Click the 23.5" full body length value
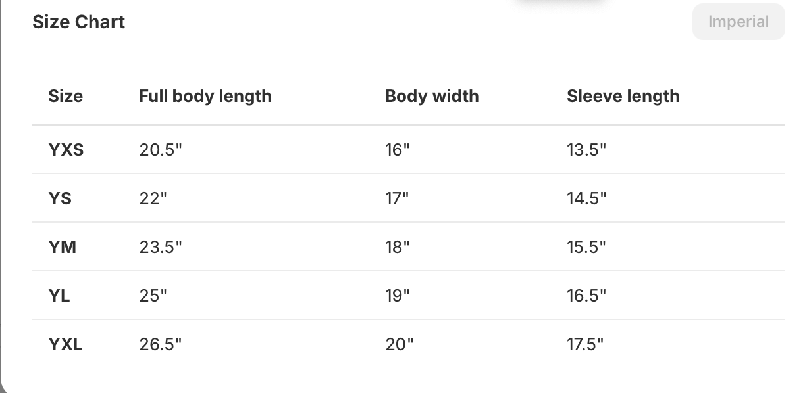 point(160,247)
